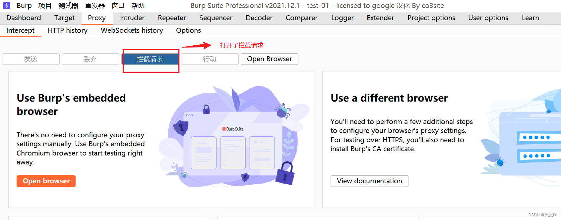Click the embedded browser illustration
The image size is (561, 220).
[x=235, y=137]
